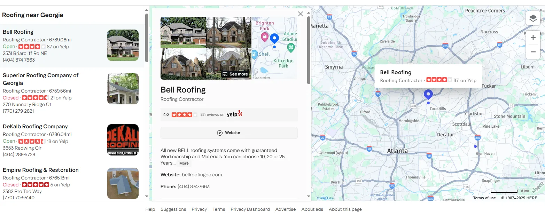Image resolution: width=545 pixels, height=216 pixels.
Task: Open the About ads footer link
Action: point(312,209)
